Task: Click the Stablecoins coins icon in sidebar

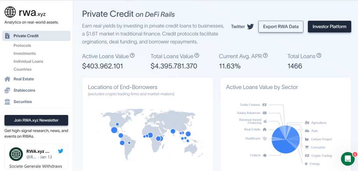Action: [x=7, y=90]
